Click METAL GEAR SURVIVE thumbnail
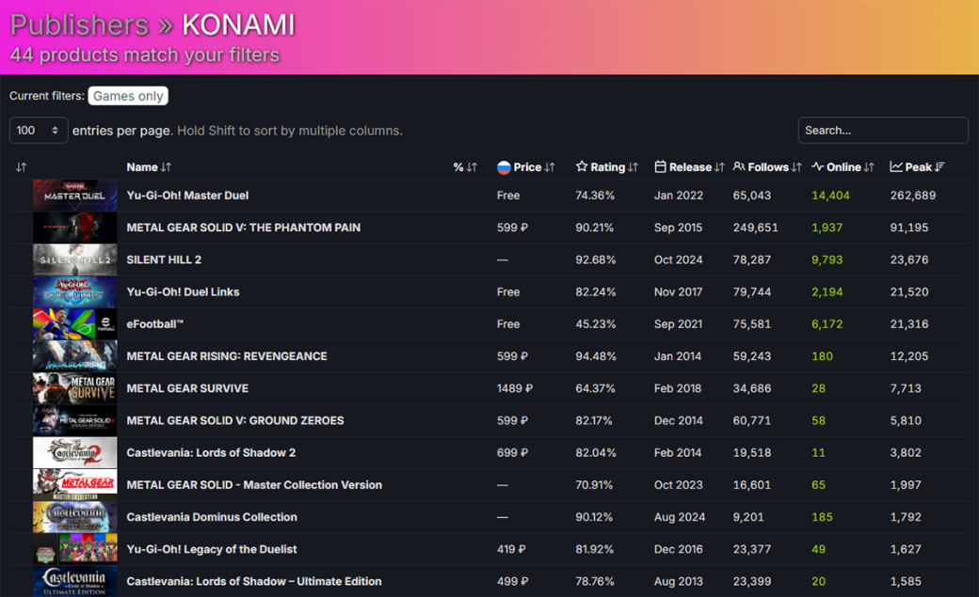Image resolution: width=979 pixels, height=597 pixels. tap(75, 388)
